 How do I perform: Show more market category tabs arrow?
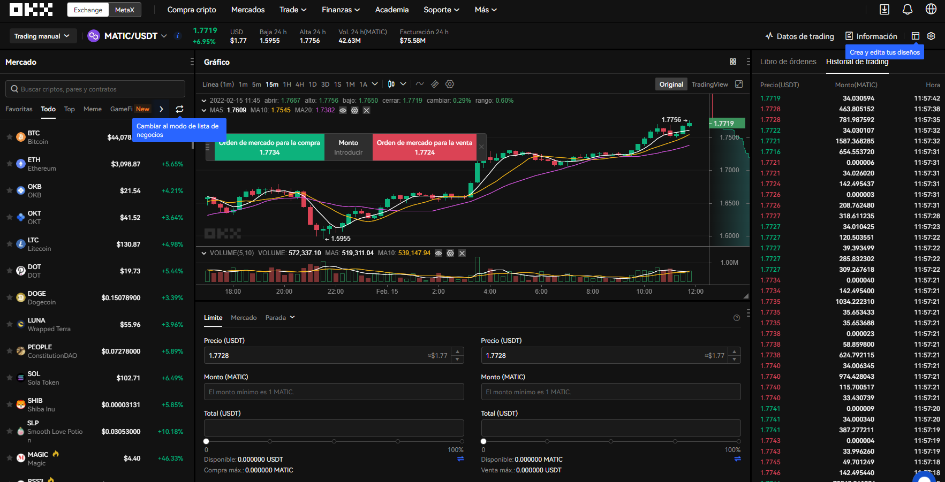point(161,109)
